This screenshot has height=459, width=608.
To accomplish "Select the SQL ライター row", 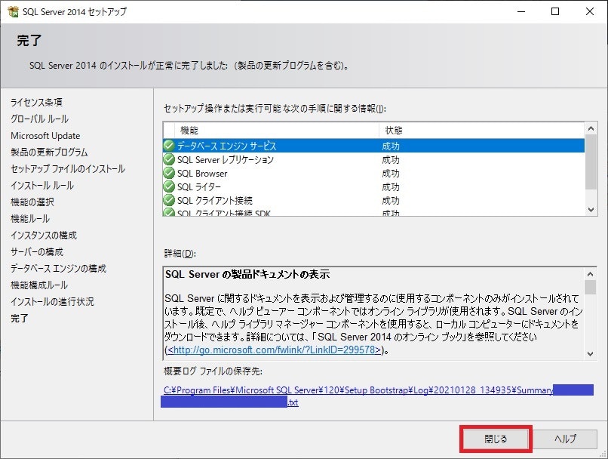I will tap(374, 186).
